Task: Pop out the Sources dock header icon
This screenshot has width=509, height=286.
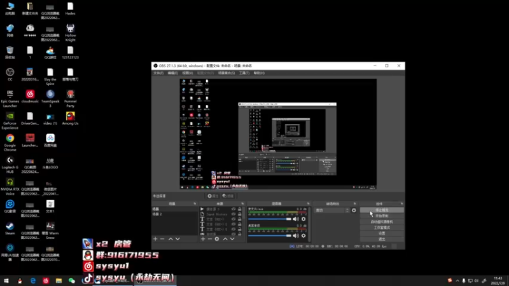Action: coord(242,203)
